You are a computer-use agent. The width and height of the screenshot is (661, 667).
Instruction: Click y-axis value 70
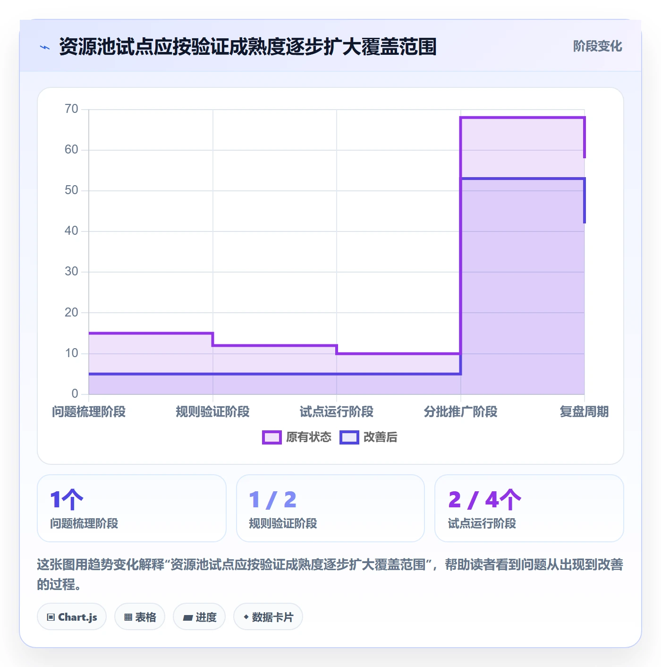tap(71, 109)
